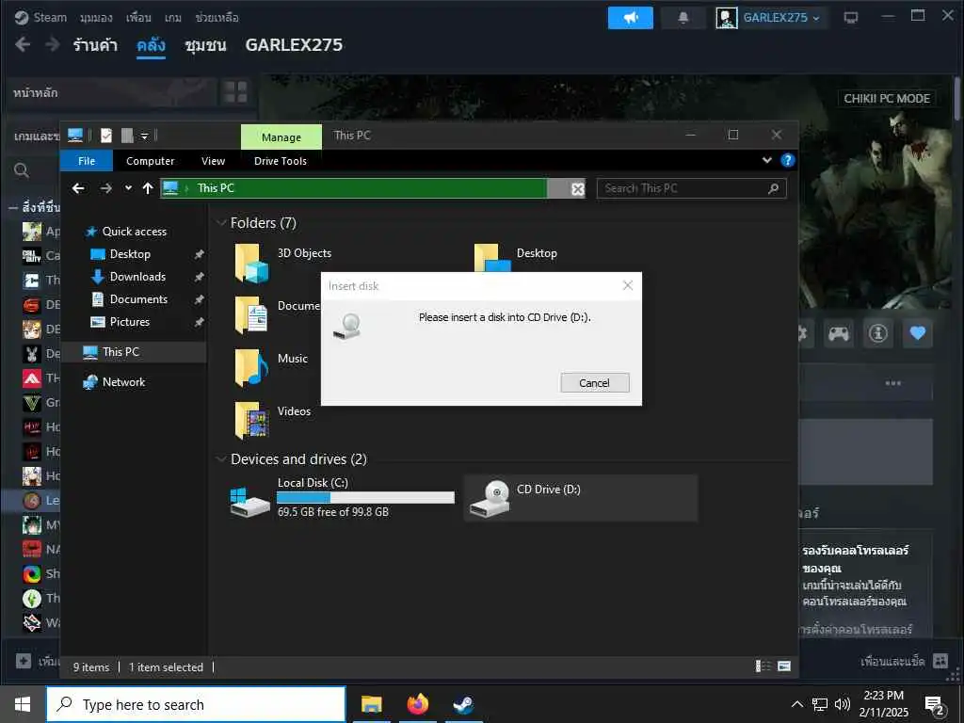This screenshot has width=964, height=723.
Task: Open the ร้านค้า (Store) tab in Steam
Action: tap(95, 45)
